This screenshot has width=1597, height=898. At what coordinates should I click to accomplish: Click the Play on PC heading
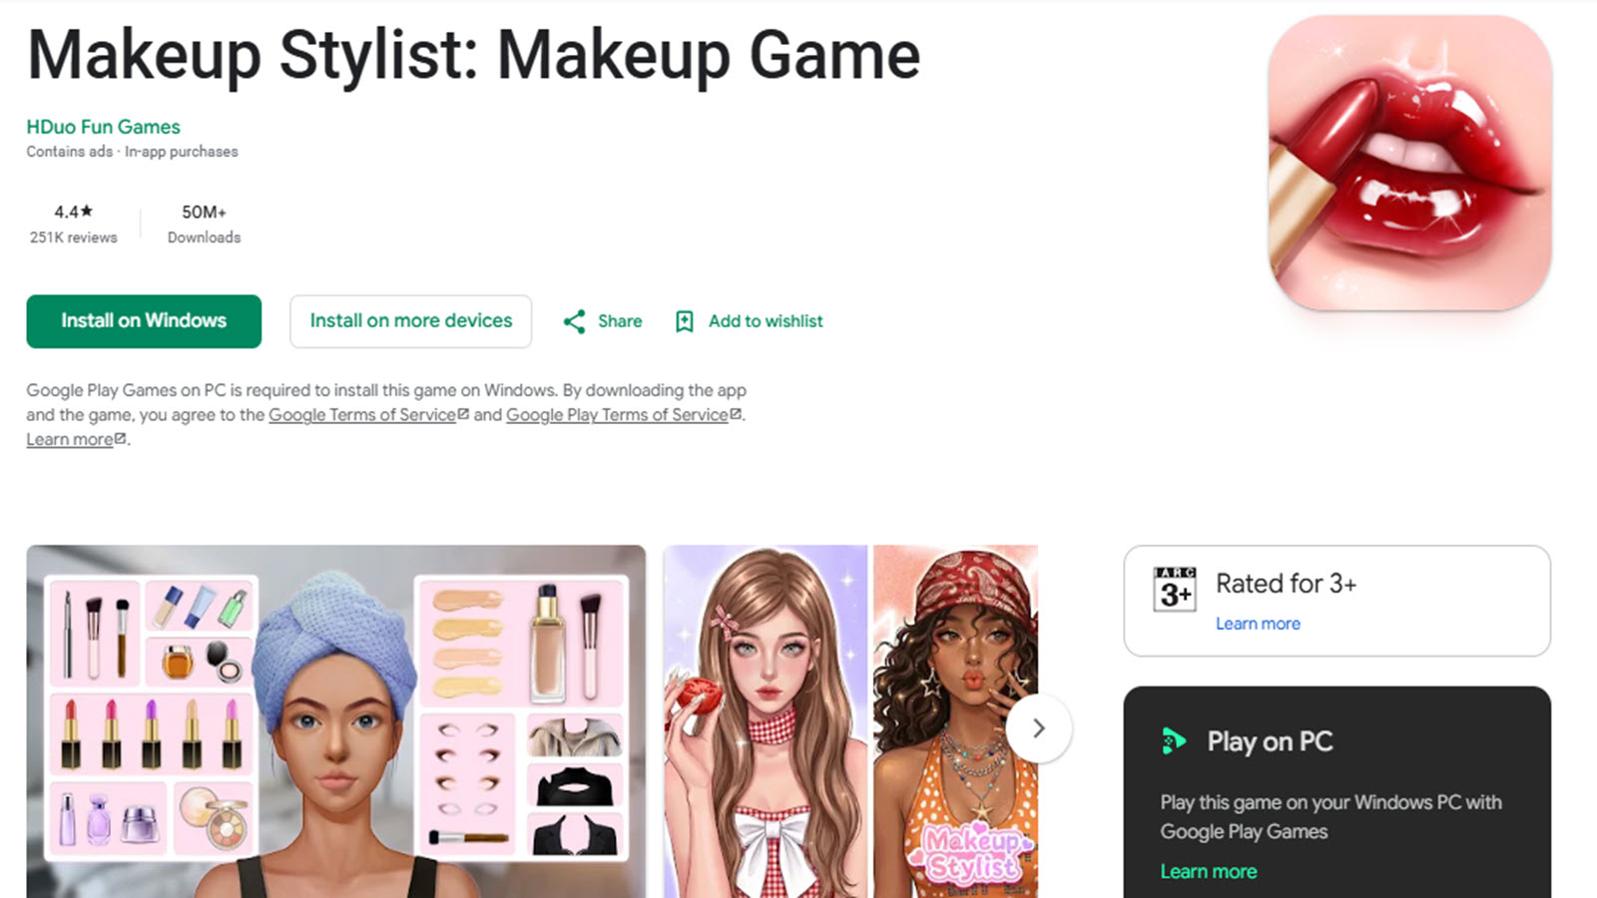1270,741
